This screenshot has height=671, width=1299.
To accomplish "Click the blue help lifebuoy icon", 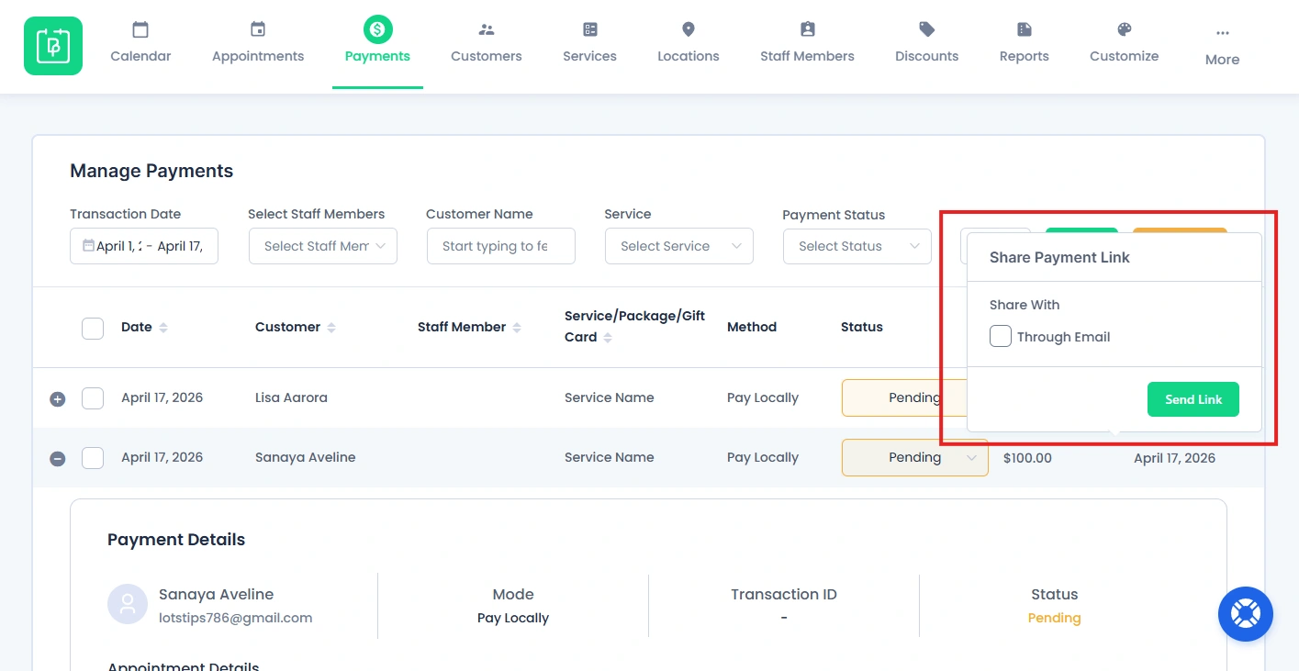I will 1246,613.
